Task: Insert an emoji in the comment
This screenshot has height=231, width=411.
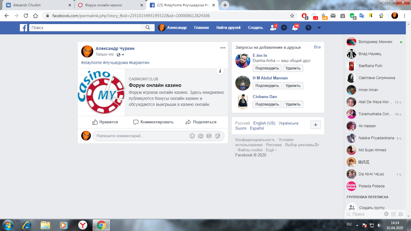Action: pos(192,136)
